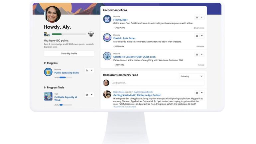Open dropdown arrow for Salesforce Customer 360
This screenshot has width=256, height=144.
point(202,54)
